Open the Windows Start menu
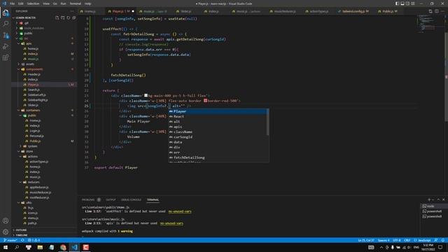Image resolution: width=448 pixels, height=252 pixels. (x=6, y=247)
